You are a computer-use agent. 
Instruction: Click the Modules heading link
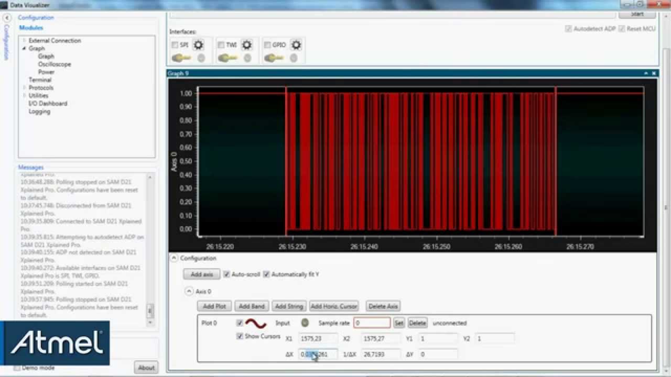tap(31, 28)
